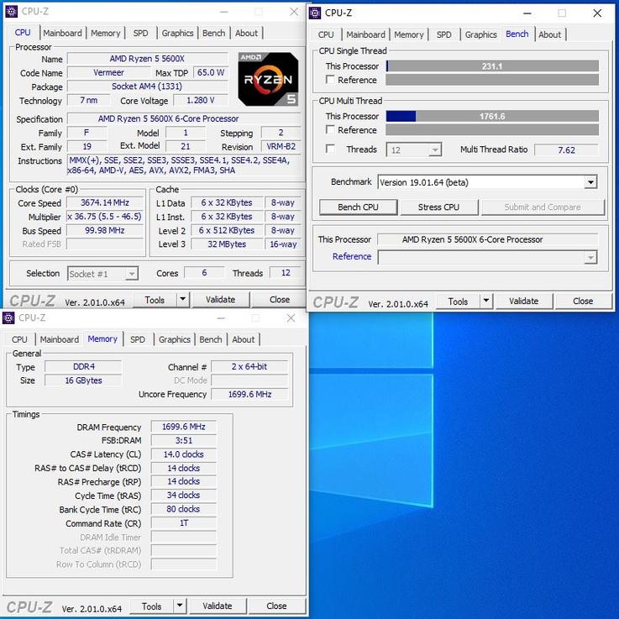The image size is (619, 619).
Task: Click the DRAM Frequency value field
Action: [183, 427]
